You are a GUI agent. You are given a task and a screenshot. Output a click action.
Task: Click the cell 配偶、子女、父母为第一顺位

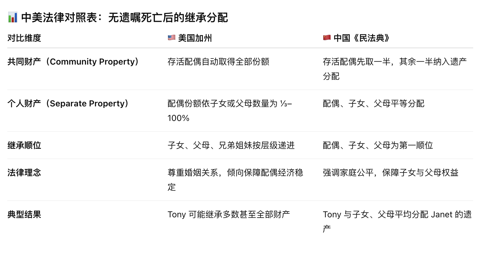tap(378, 145)
